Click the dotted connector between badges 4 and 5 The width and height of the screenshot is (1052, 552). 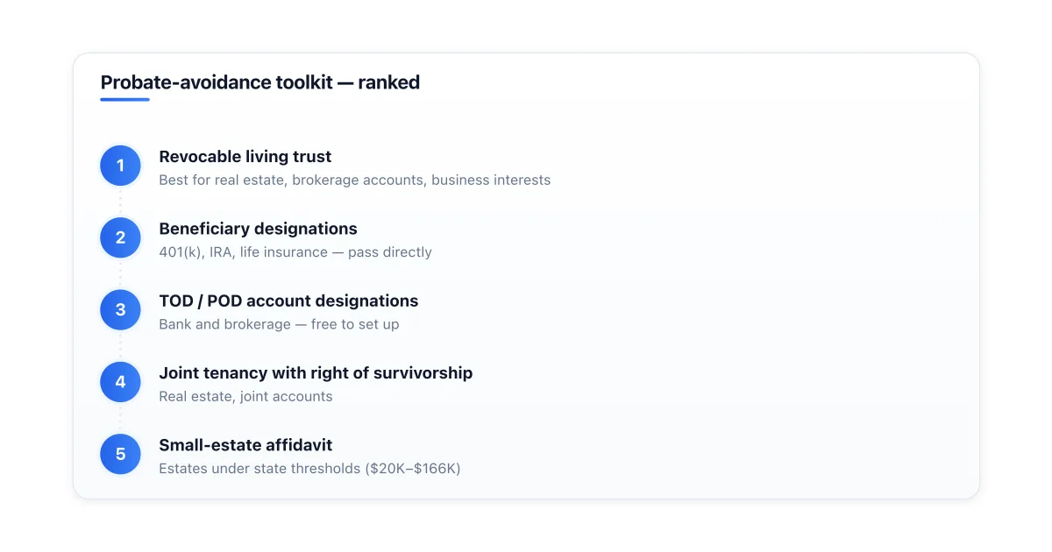121,418
